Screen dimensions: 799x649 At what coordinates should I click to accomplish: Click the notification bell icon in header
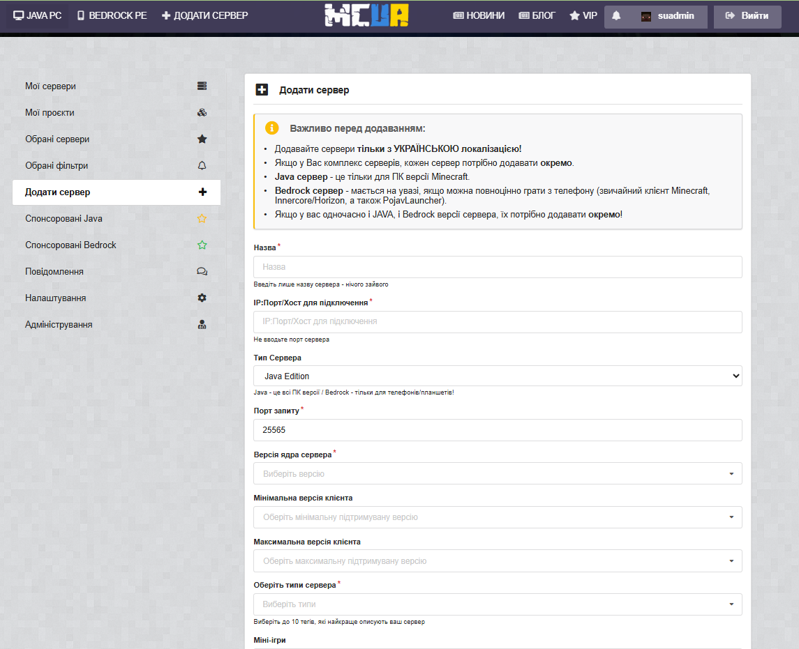tap(616, 16)
